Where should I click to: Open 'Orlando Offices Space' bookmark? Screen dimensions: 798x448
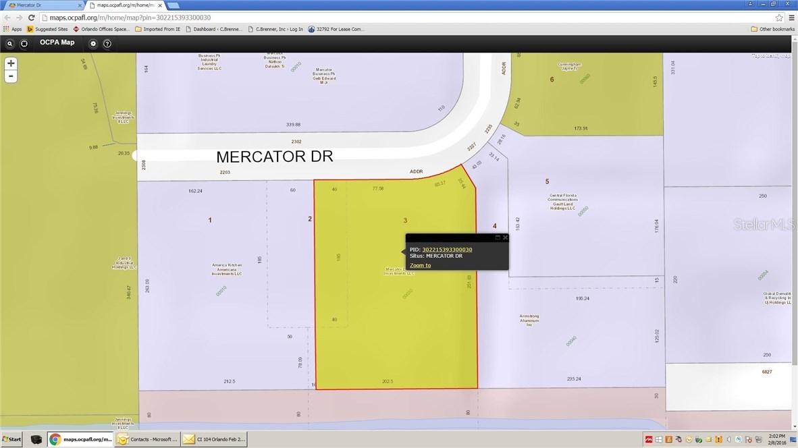(101, 29)
